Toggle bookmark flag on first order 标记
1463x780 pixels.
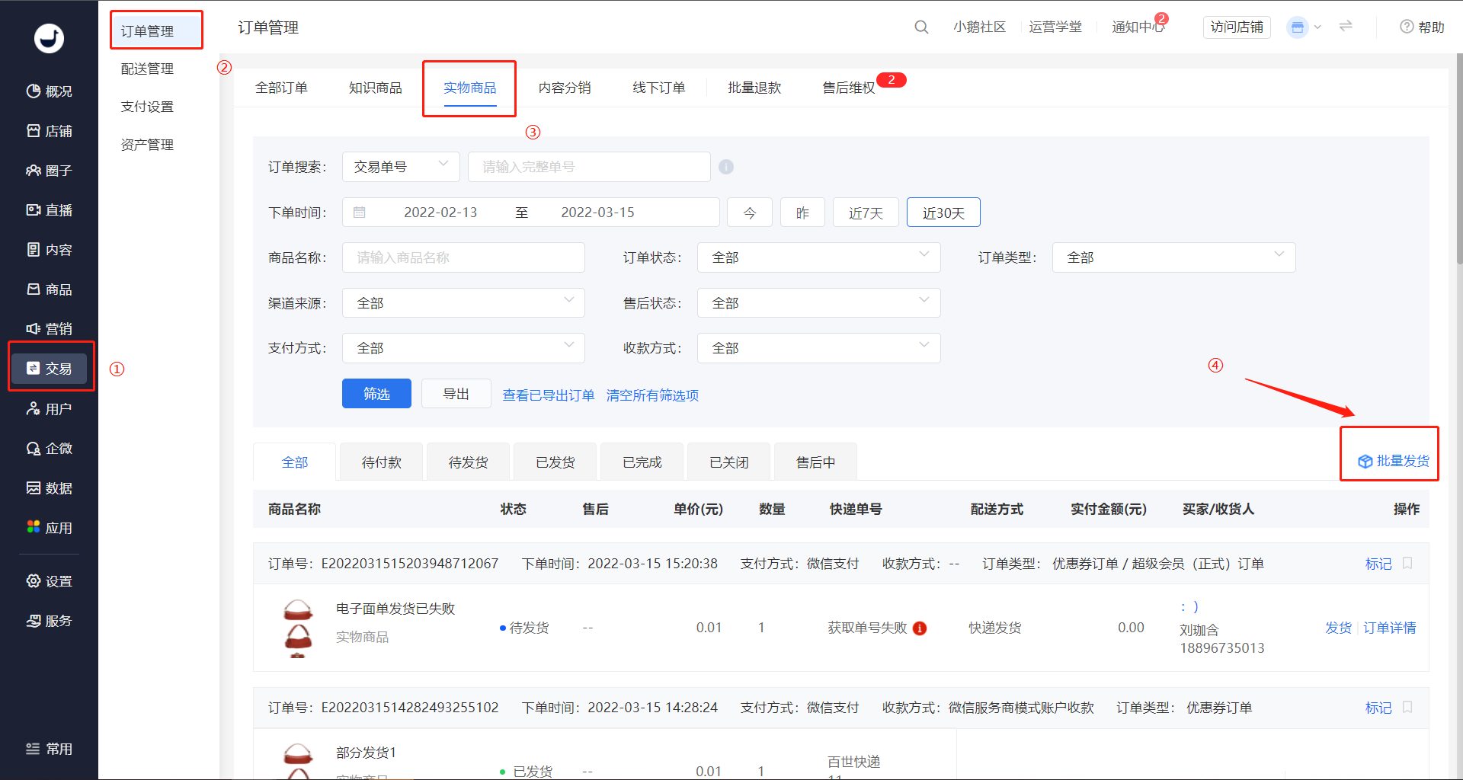click(1407, 563)
